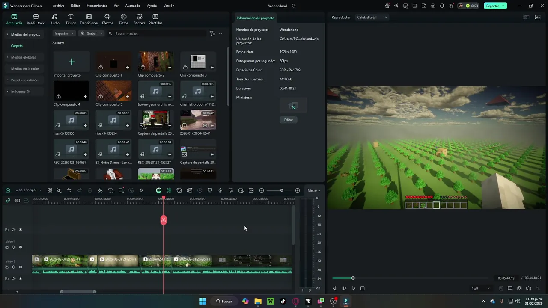Screen dimensions: 548x308
Task: Open the Plantillas tab
Action: coord(155,19)
